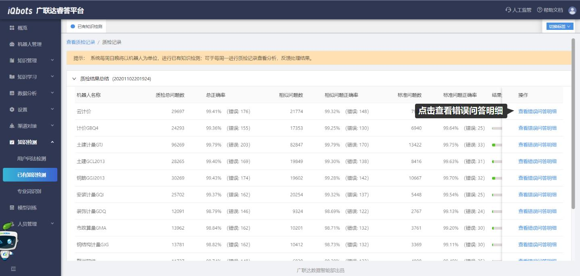This screenshot has width=580, height=276.
Task: Click the 机器人管理 robot icon
Action: click(12, 44)
